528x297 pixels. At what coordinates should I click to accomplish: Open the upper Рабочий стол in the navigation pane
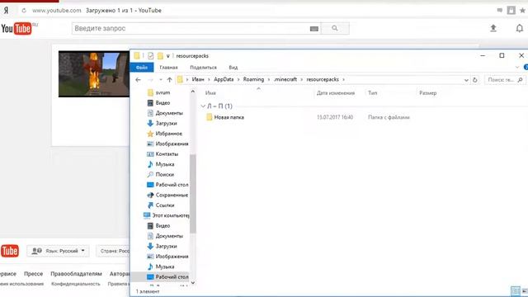coord(167,185)
